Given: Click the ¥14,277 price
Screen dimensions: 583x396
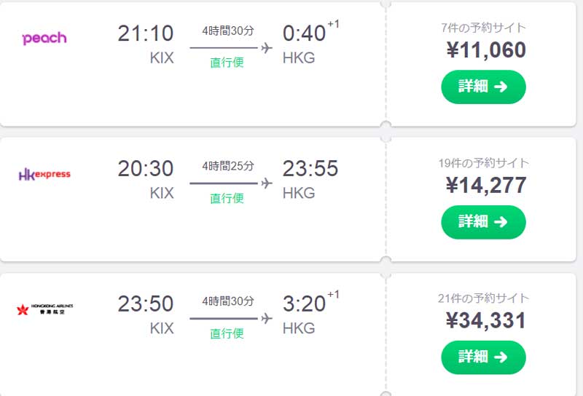Looking at the screenshot, I should click(x=485, y=185).
